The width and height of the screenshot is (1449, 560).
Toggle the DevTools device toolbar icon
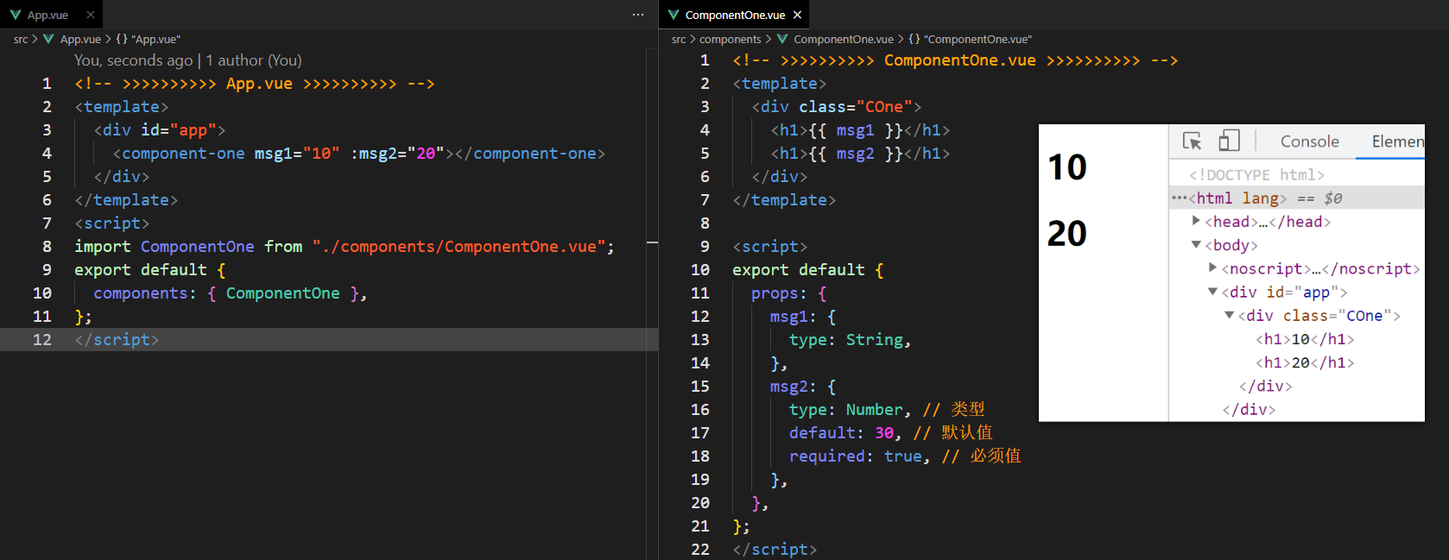[1229, 141]
